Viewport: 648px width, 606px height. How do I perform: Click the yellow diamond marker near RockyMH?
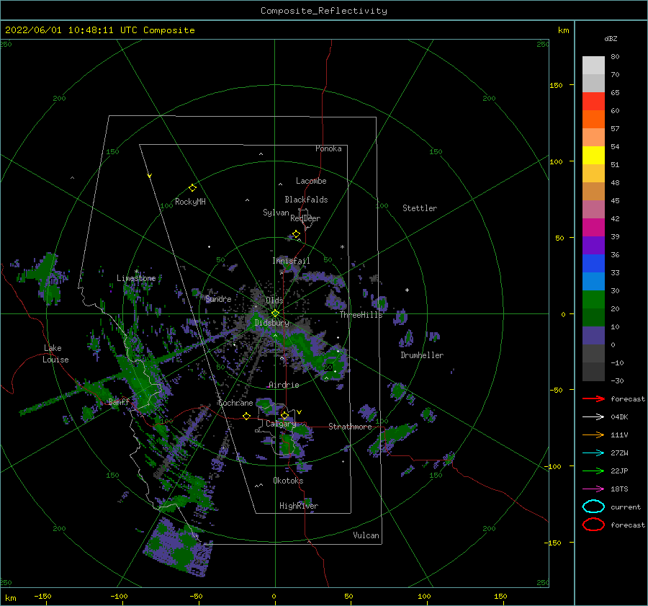[x=192, y=188]
